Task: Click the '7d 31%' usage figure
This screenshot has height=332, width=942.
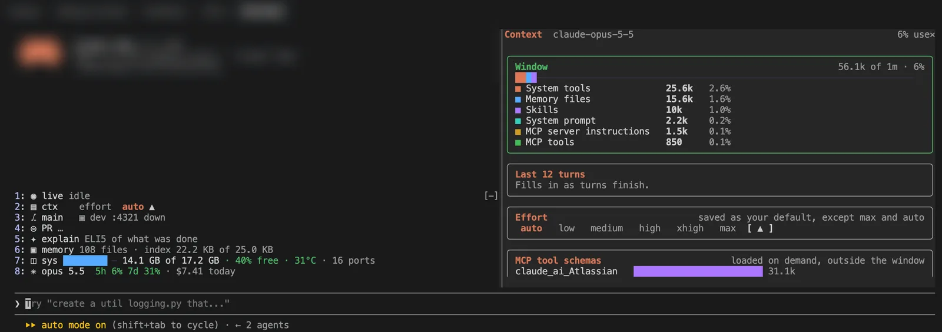Action: [144, 272]
